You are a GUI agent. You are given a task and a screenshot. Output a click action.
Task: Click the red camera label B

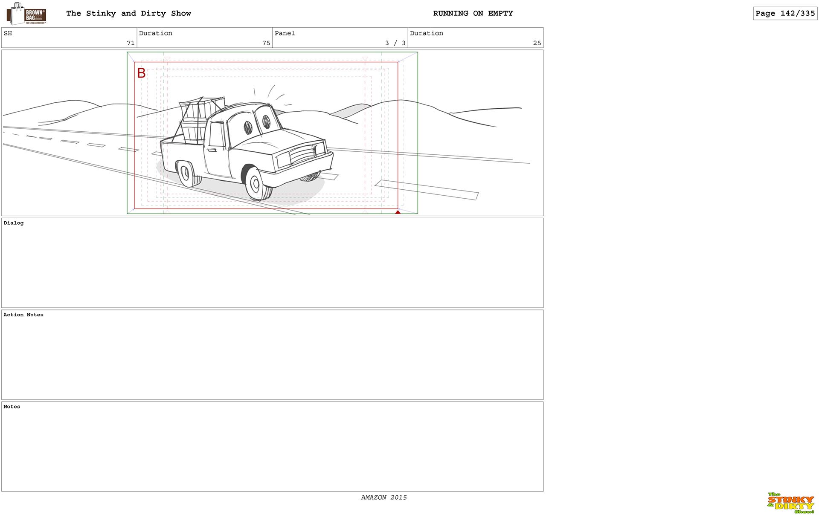coord(141,73)
